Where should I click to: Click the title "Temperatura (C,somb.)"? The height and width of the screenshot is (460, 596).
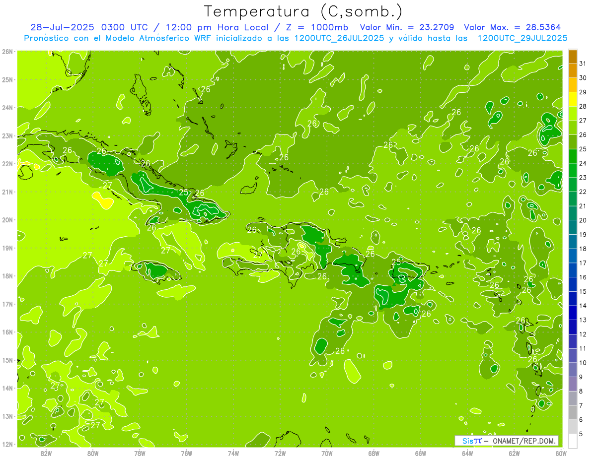click(303, 11)
